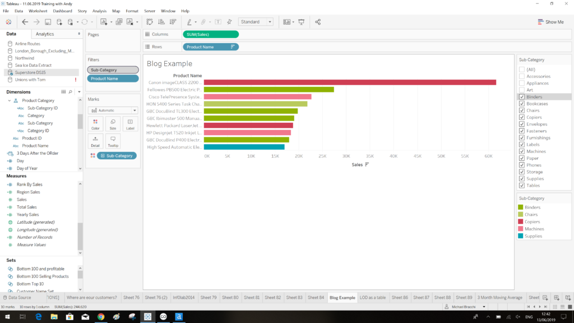Click the SUM(Sales) pill on Columns

pyautogui.click(x=211, y=34)
